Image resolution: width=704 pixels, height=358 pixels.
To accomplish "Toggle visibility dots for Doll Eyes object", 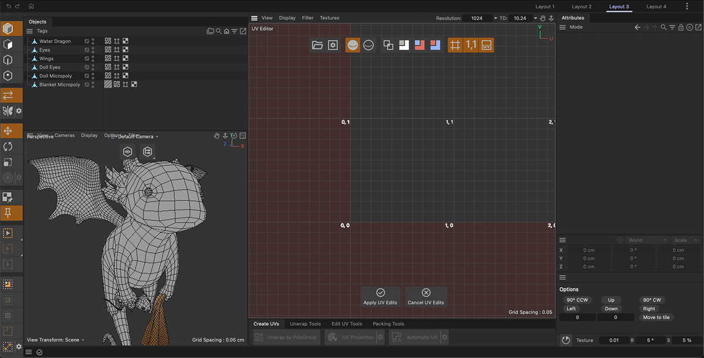I will coord(93,67).
